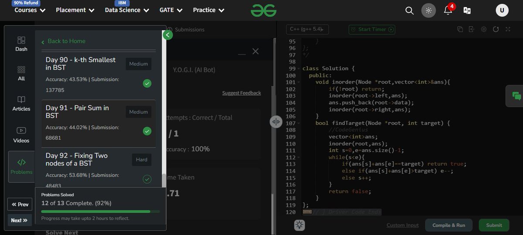Click the lightbulb hint icon
This screenshot has height=235, width=523.
click(x=299, y=225)
